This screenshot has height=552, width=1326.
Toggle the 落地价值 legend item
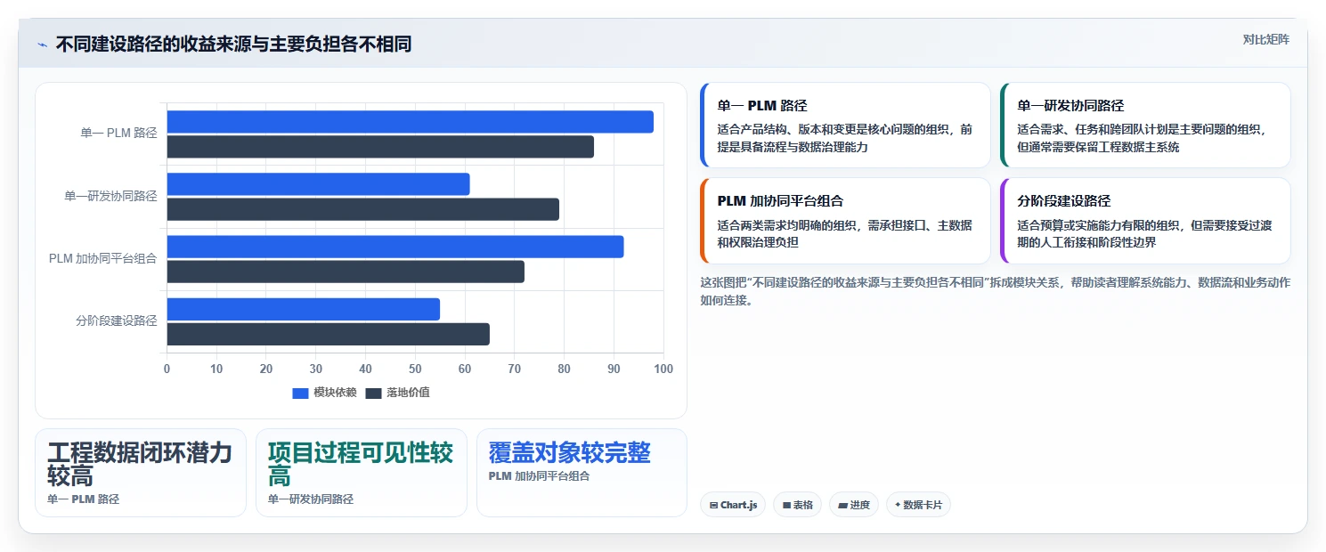(x=397, y=393)
